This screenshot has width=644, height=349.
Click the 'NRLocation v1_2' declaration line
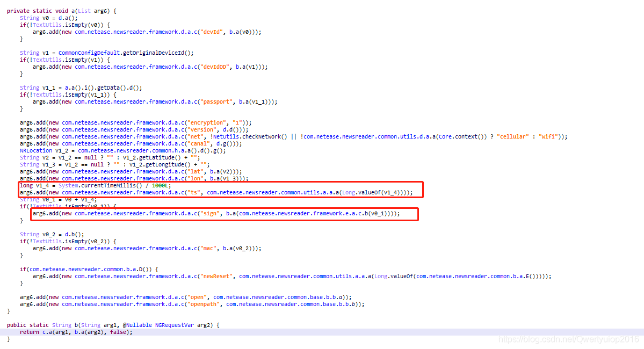[x=123, y=151]
